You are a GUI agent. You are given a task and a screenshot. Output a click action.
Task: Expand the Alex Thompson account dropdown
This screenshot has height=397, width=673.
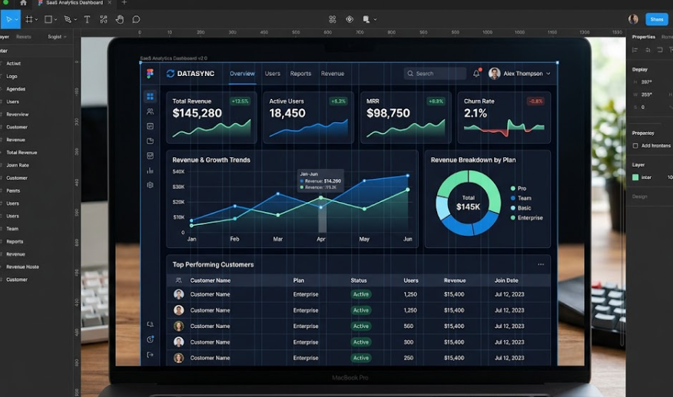pyautogui.click(x=548, y=74)
